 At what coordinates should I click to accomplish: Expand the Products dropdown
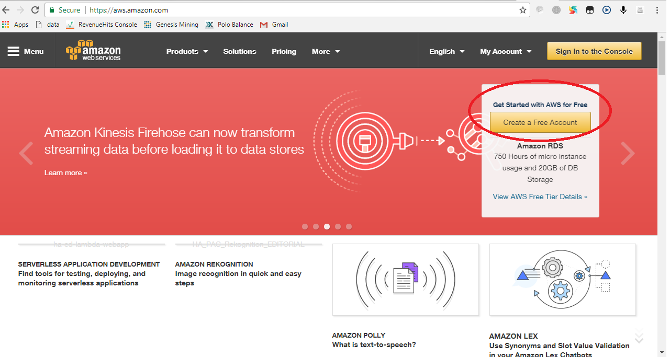(187, 51)
